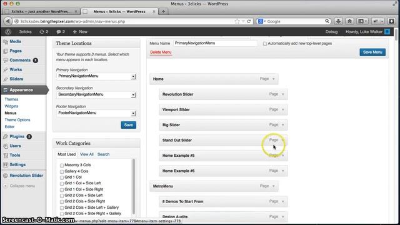Click Save in Theme Locations

pyautogui.click(x=128, y=125)
